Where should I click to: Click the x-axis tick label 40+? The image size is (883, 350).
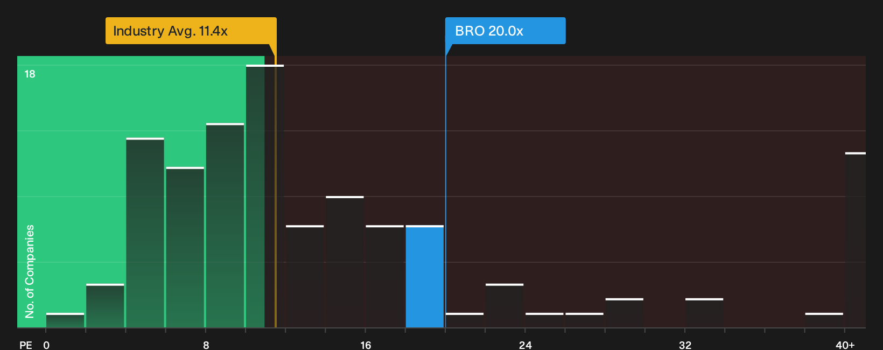coord(845,345)
